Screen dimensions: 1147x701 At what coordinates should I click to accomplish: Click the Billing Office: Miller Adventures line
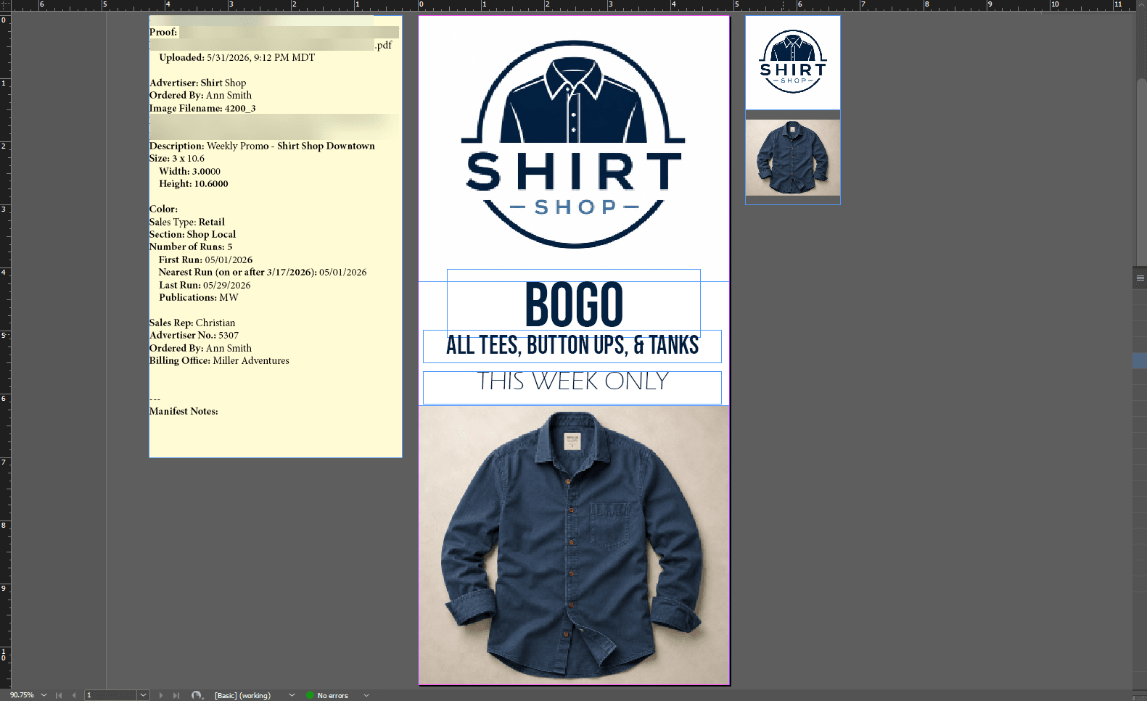219,360
